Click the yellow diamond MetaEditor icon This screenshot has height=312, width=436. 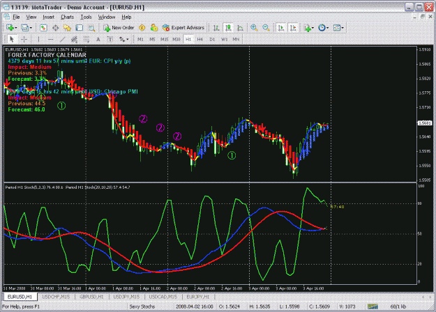[x=142, y=27]
